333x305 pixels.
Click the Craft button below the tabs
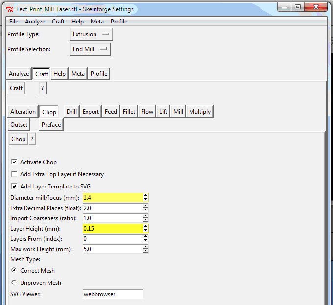16,88
